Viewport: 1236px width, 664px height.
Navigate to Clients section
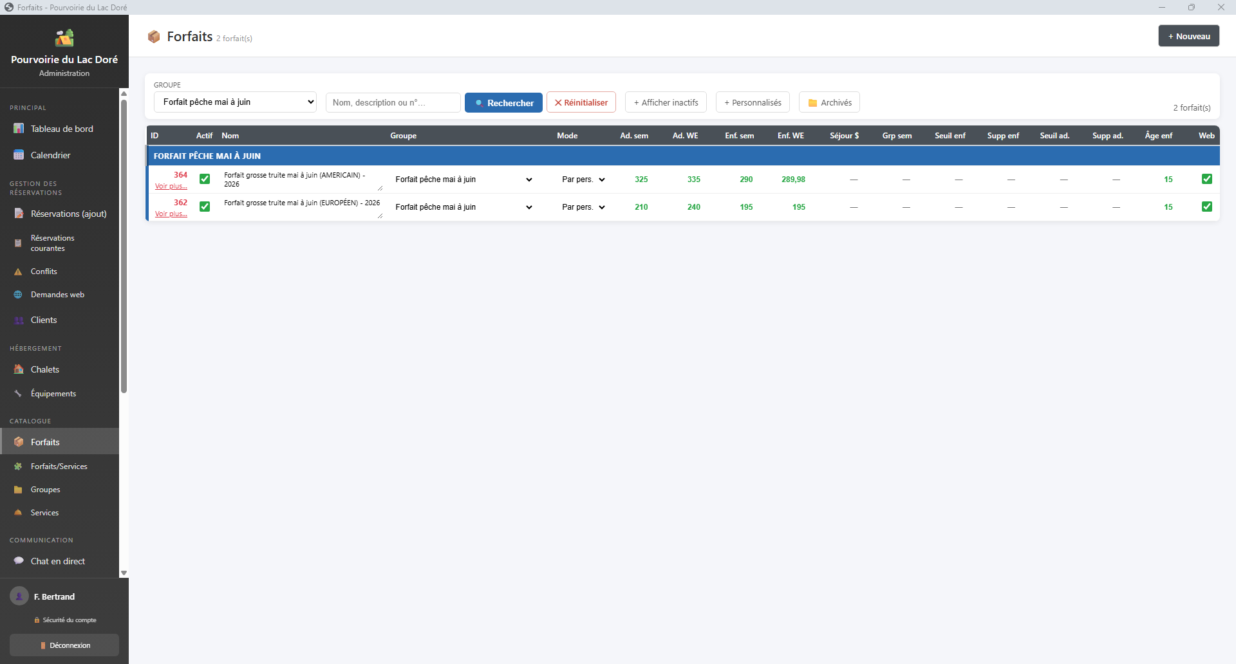click(x=59, y=320)
